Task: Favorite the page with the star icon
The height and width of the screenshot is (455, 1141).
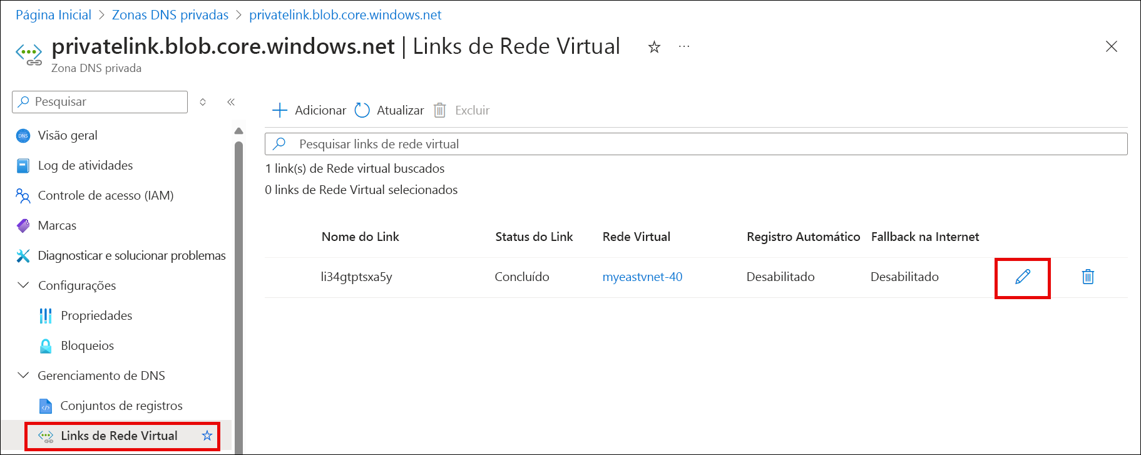Action: click(x=653, y=46)
